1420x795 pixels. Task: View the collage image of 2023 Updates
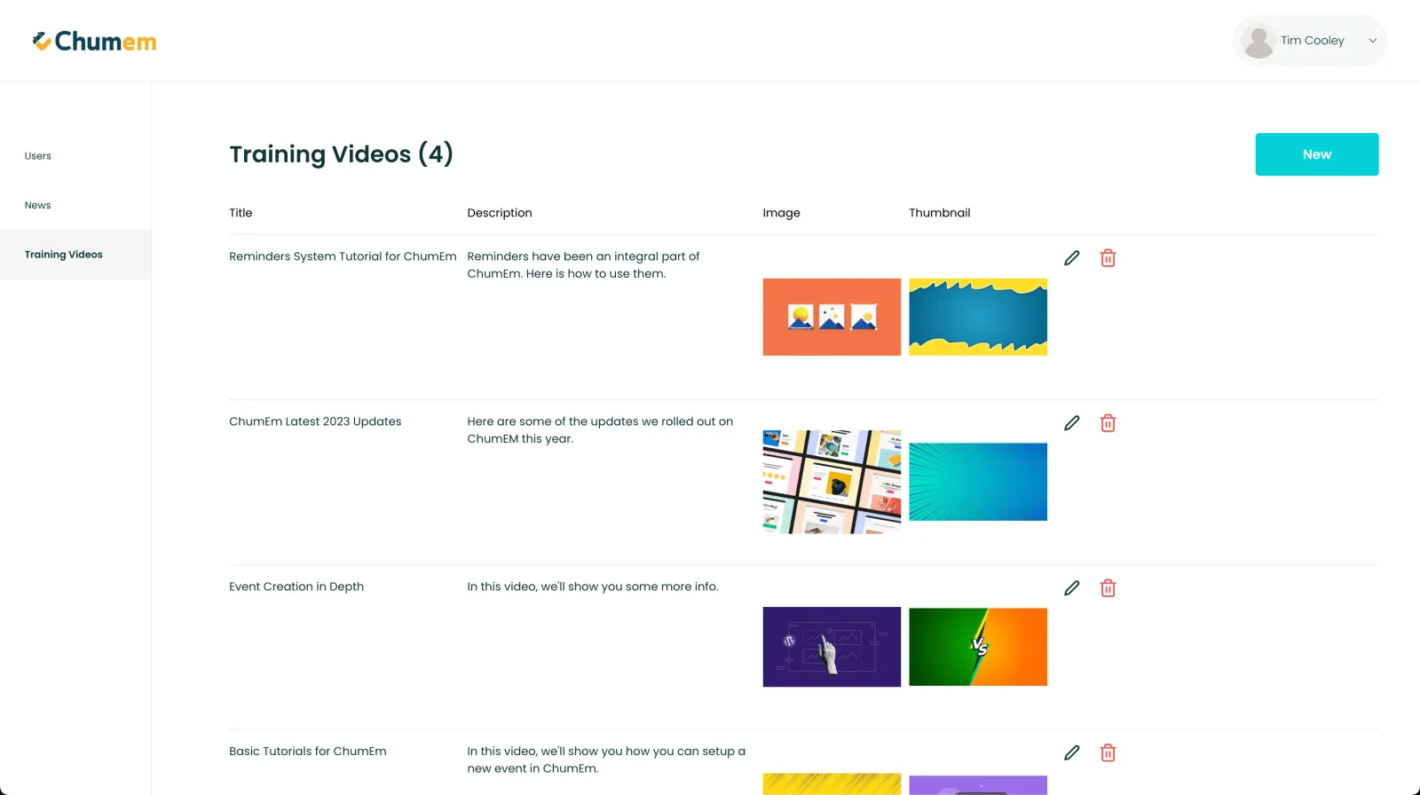[x=832, y=482]
